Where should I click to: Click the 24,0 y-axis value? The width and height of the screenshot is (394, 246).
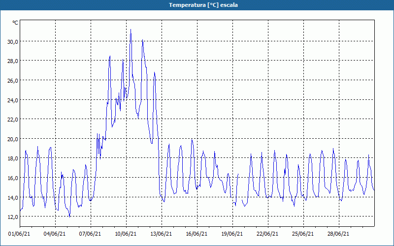pyautogui.click(x=13, y=100)
